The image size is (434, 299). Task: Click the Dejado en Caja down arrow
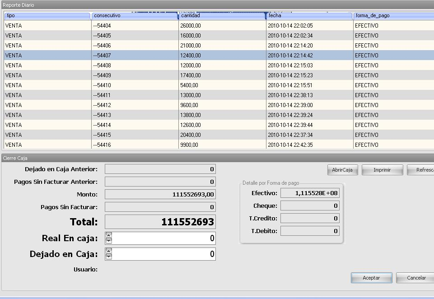pyautogui.click(x=108, y=257)
